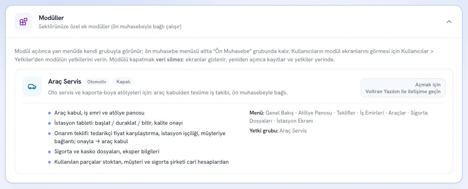Image resolution: width=468 pixels, height=189 pixels.
Task: Click the Araç Servis module heading
Action: tap(65, 82)
